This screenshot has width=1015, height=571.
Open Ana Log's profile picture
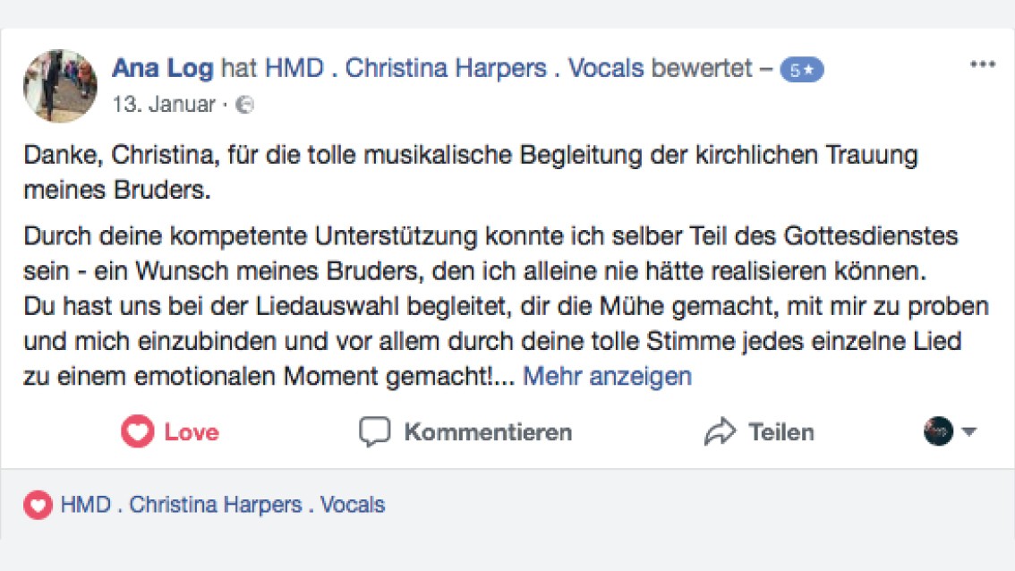click(x=60, y=85)
